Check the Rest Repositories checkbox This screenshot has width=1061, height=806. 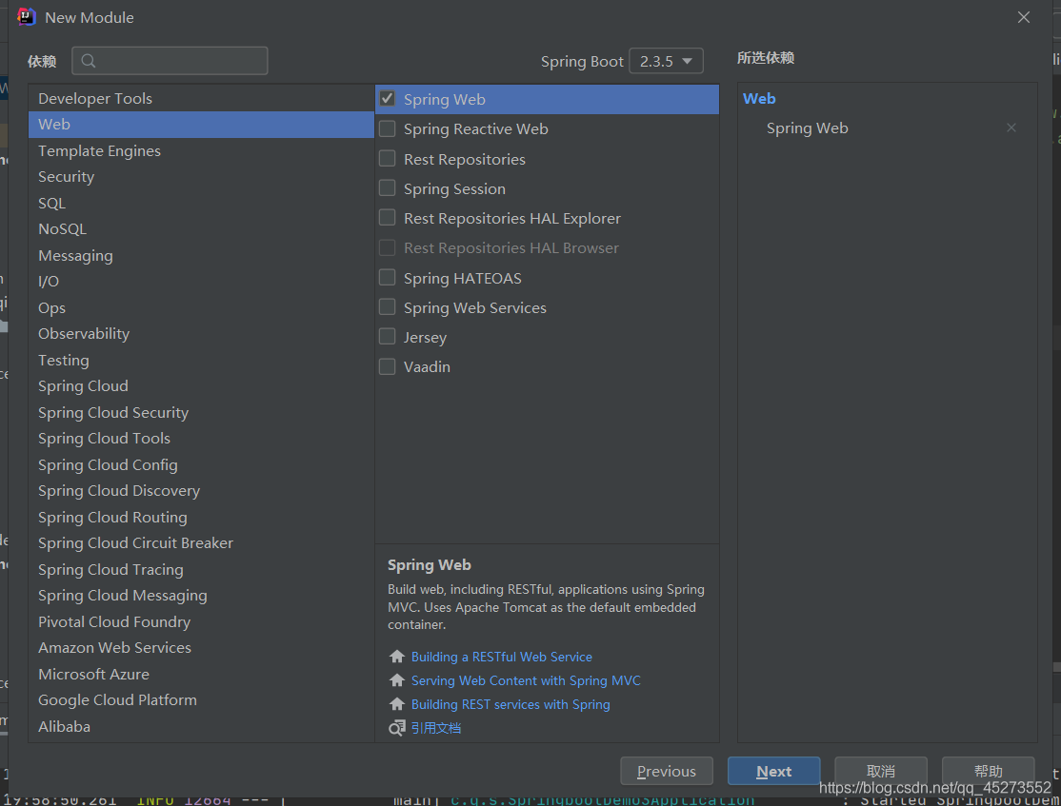coord(387,158)
